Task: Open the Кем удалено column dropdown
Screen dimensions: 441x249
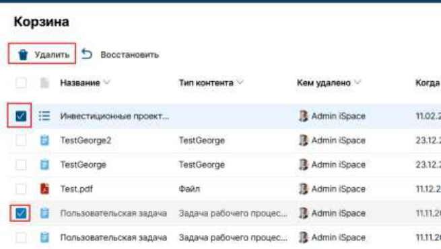Action: pyautogui.click(x=358, y=83)
